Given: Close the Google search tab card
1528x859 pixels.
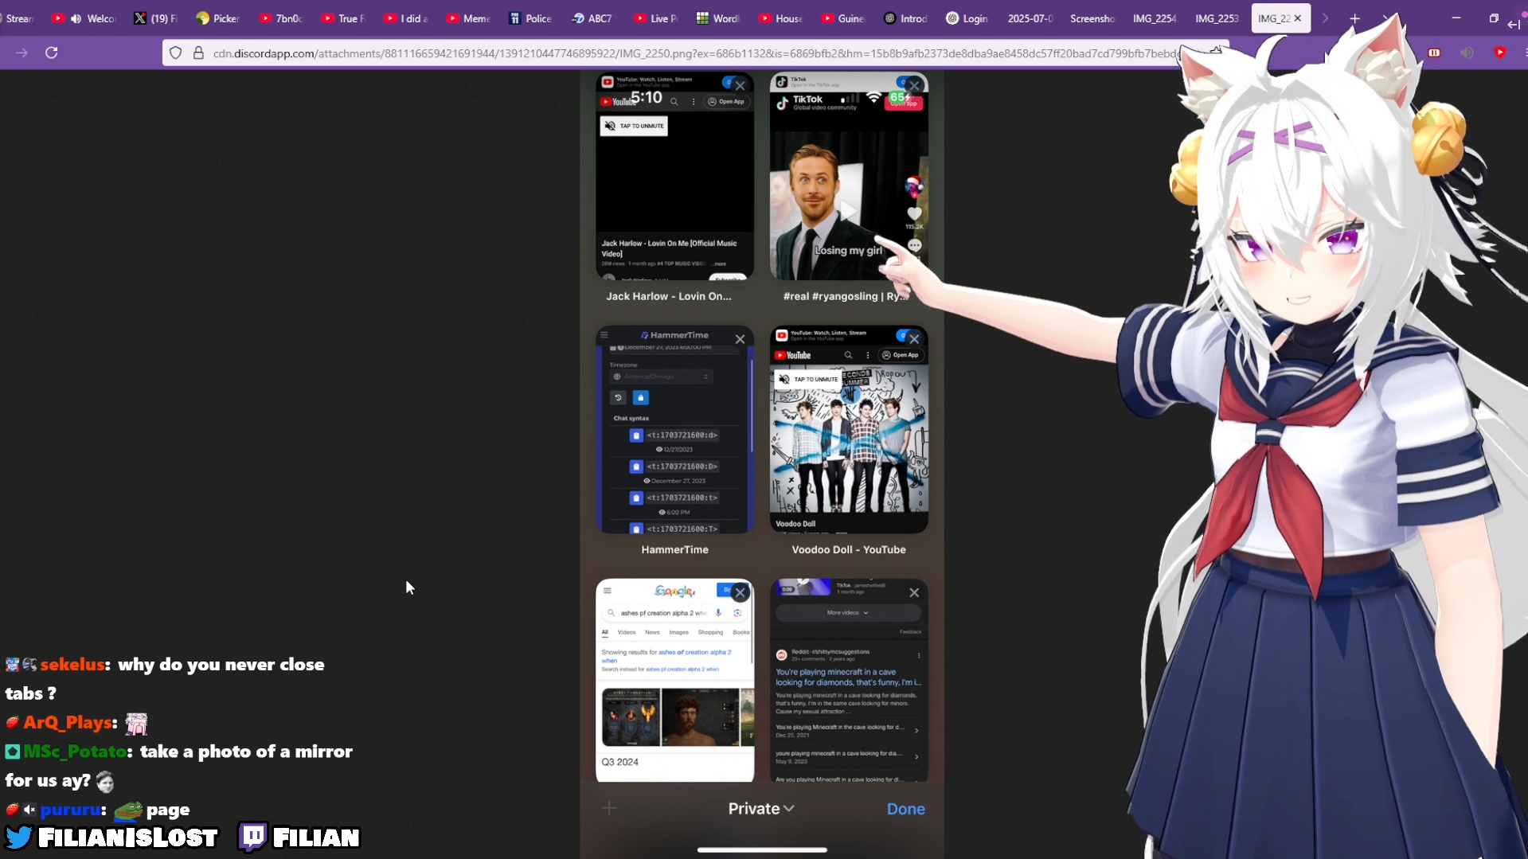Looking at the screenshot, I should click(740, 592).
